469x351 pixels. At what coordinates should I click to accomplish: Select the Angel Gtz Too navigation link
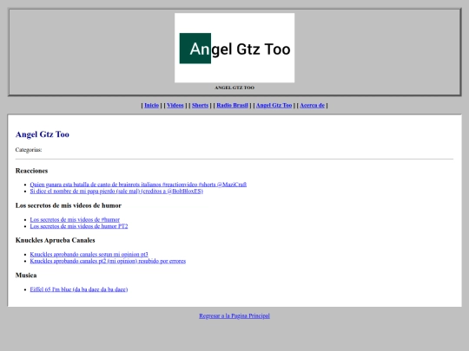click(x=274, y=106)
